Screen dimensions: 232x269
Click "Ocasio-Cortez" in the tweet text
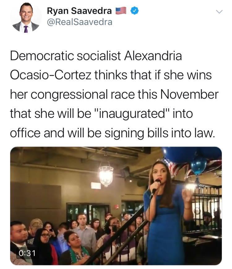(51, 75)
